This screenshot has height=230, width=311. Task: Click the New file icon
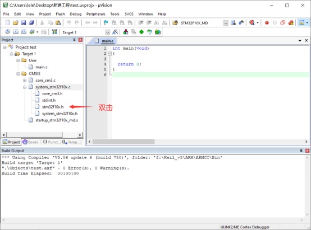click(x=8, y=22)
